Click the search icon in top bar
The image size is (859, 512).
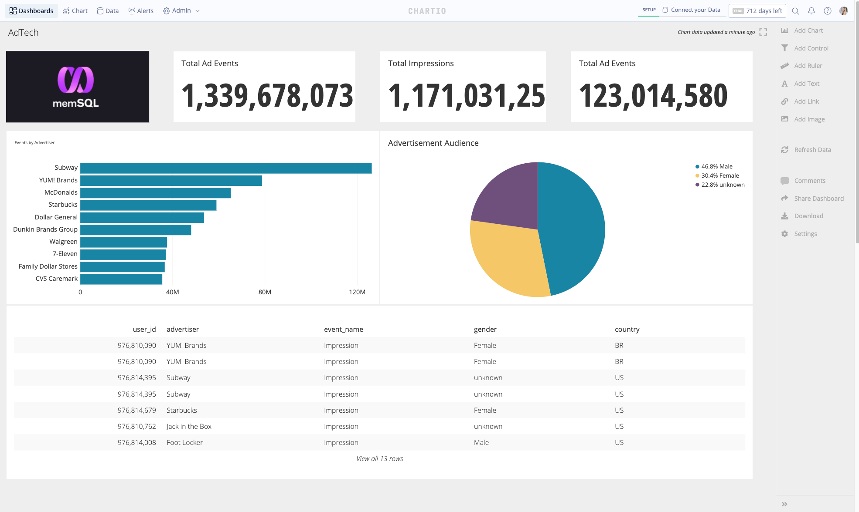click(795, 10)
